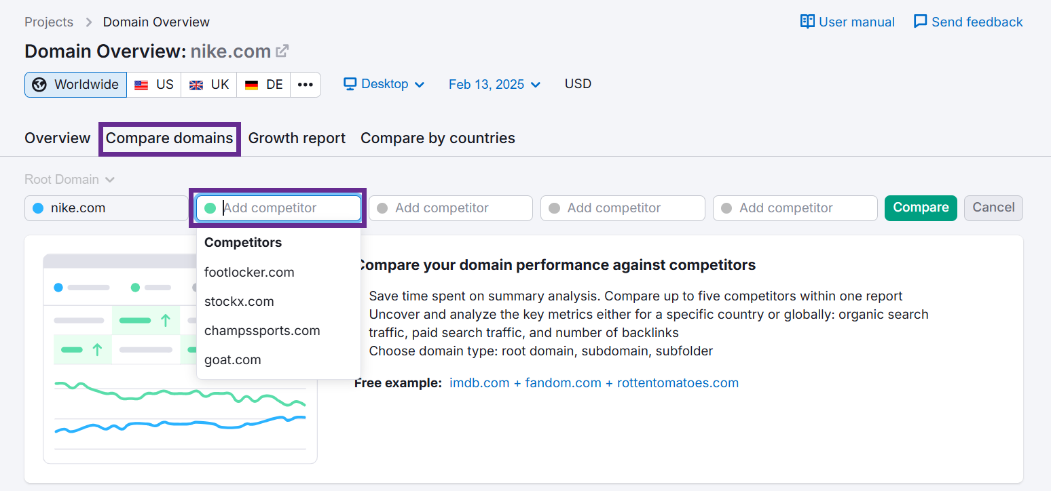Open Compare by countries tab

tap(438, 138)
